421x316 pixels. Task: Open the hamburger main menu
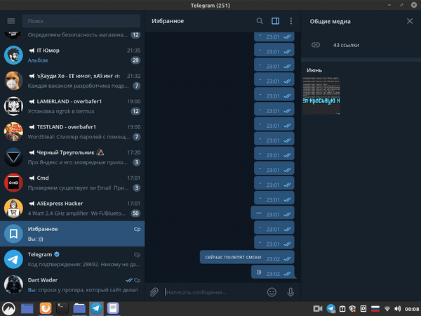(x=11, y=21)
